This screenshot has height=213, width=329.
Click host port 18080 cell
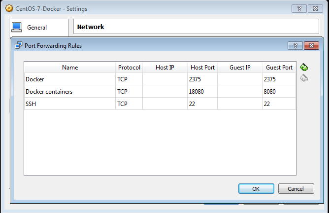coord(202,91)
